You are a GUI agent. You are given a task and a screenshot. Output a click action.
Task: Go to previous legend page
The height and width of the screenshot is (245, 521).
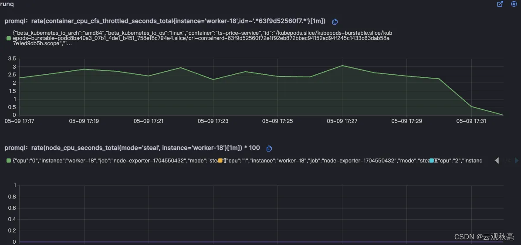tap(497, 160)
